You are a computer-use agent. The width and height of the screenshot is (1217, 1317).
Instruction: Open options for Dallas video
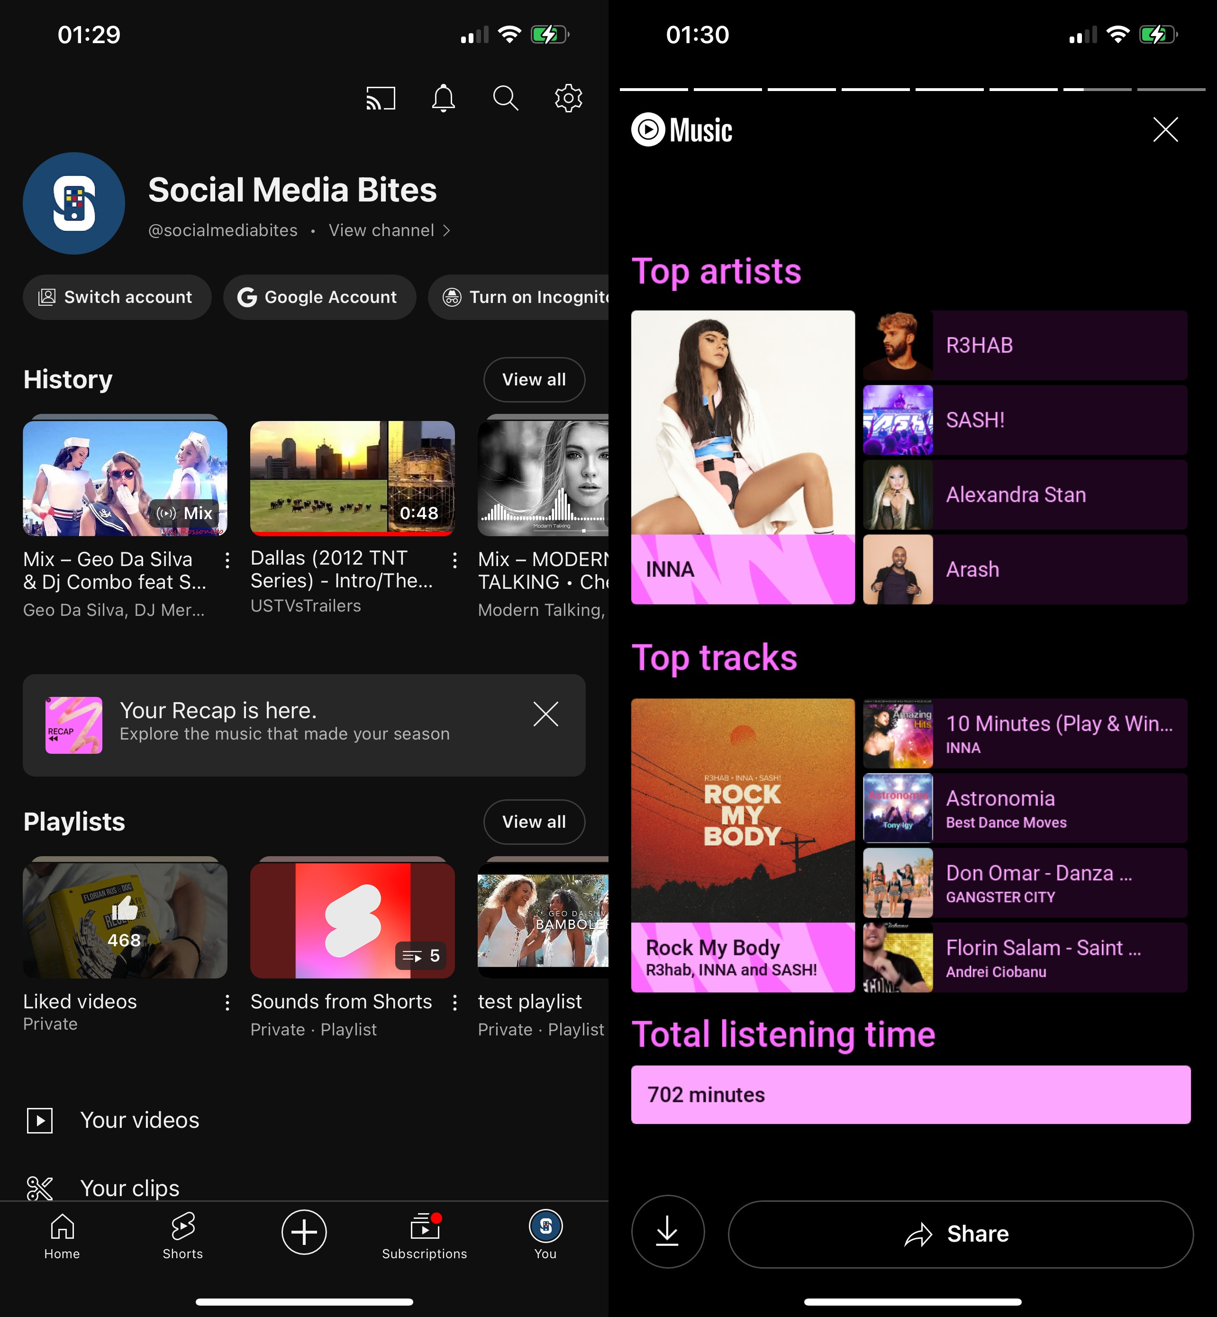tap(455, 561)
